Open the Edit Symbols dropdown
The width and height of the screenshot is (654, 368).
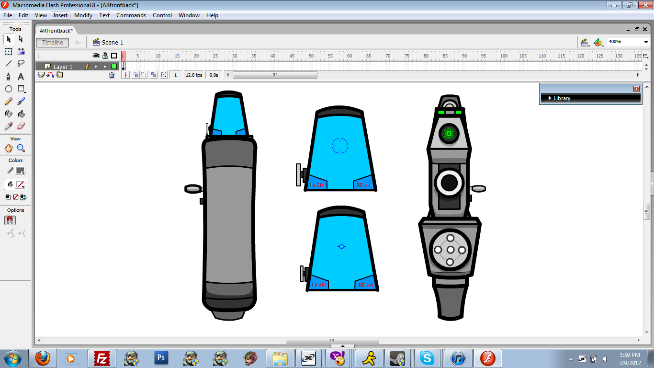click(598, 43)
